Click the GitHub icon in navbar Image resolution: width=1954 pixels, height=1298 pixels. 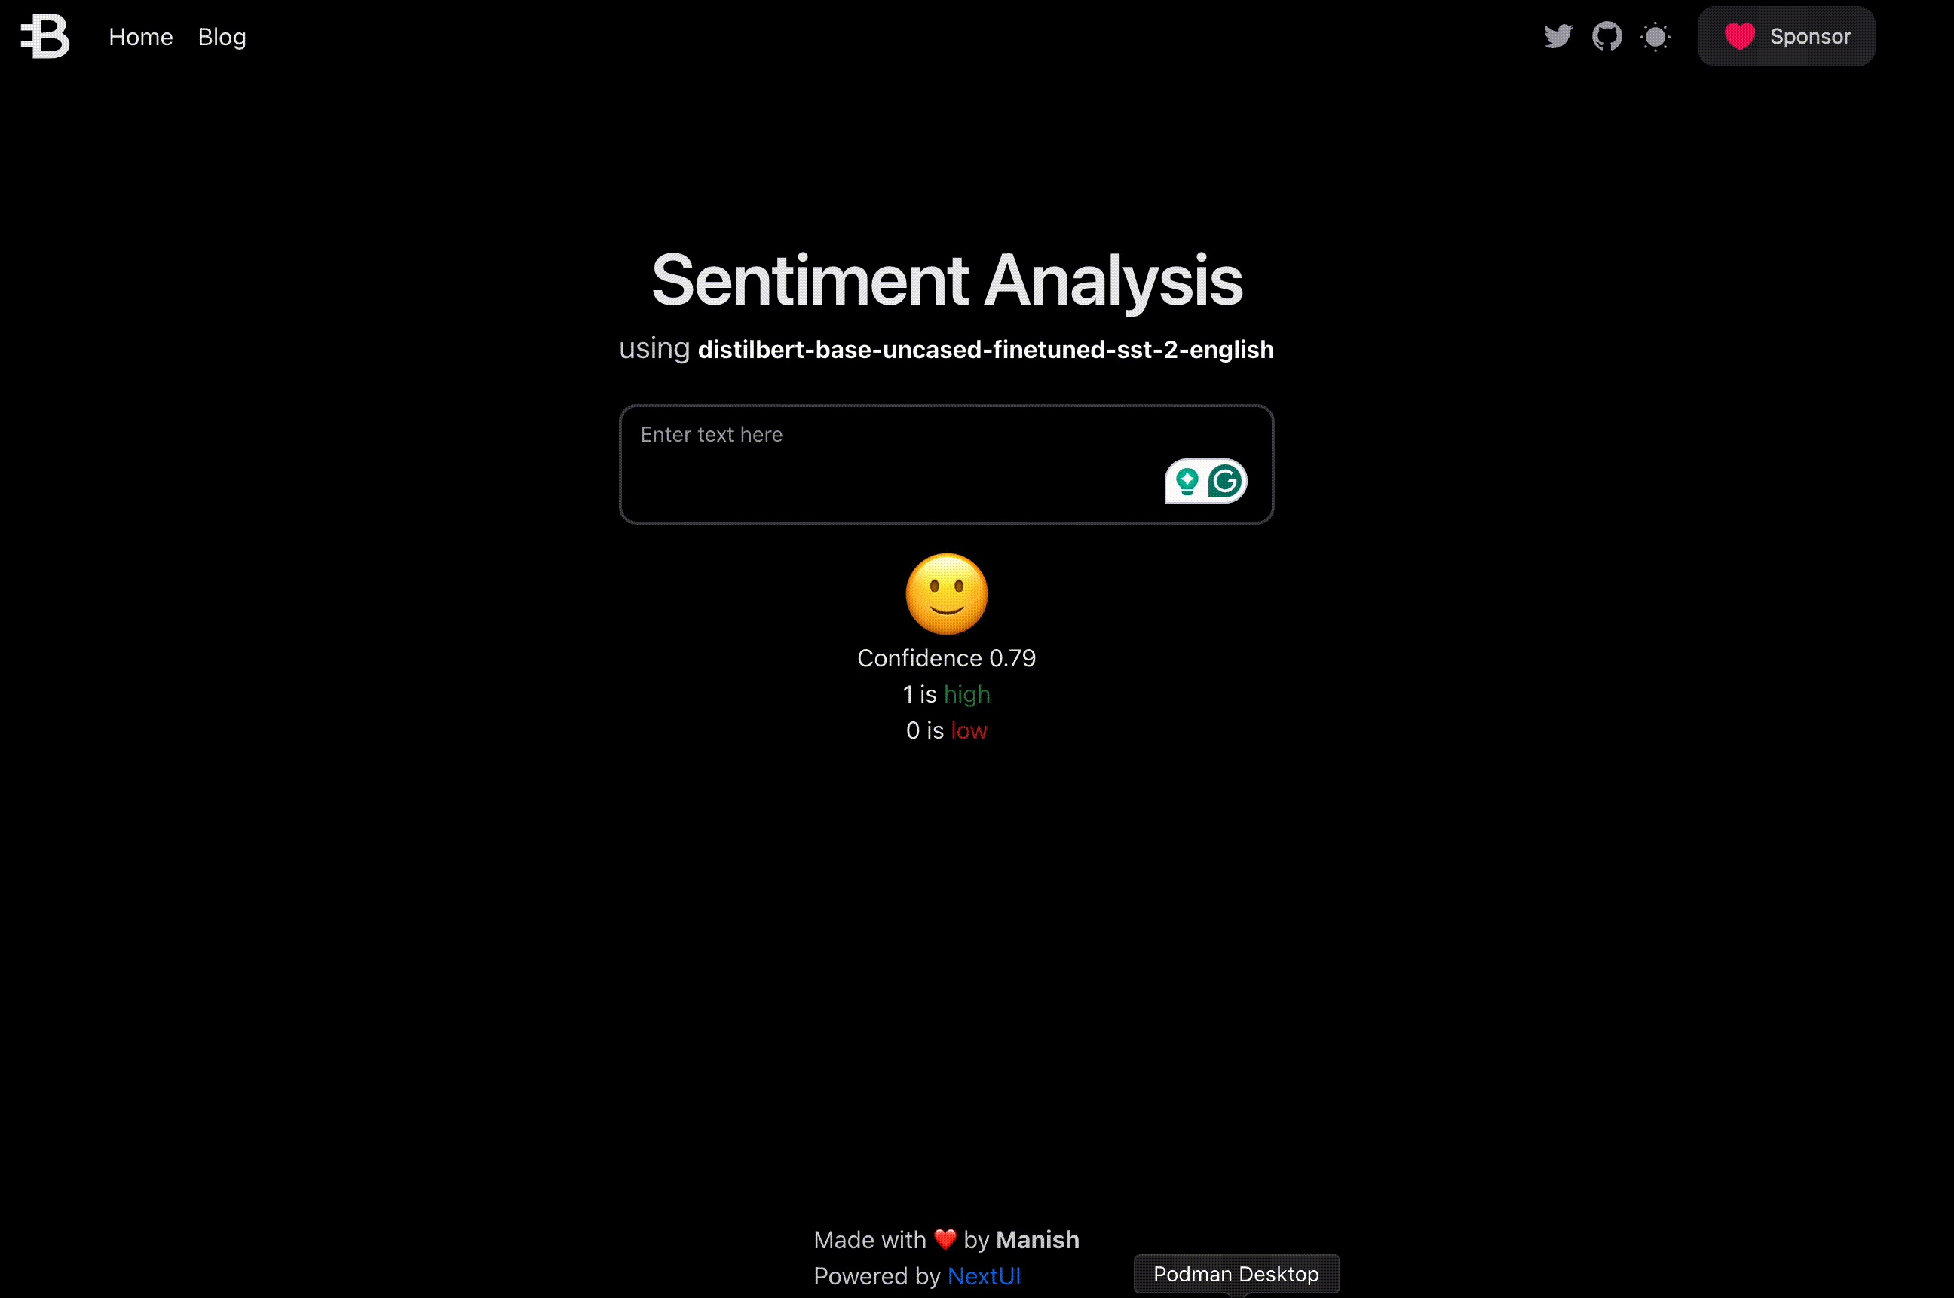click(x=1608, y=36)
